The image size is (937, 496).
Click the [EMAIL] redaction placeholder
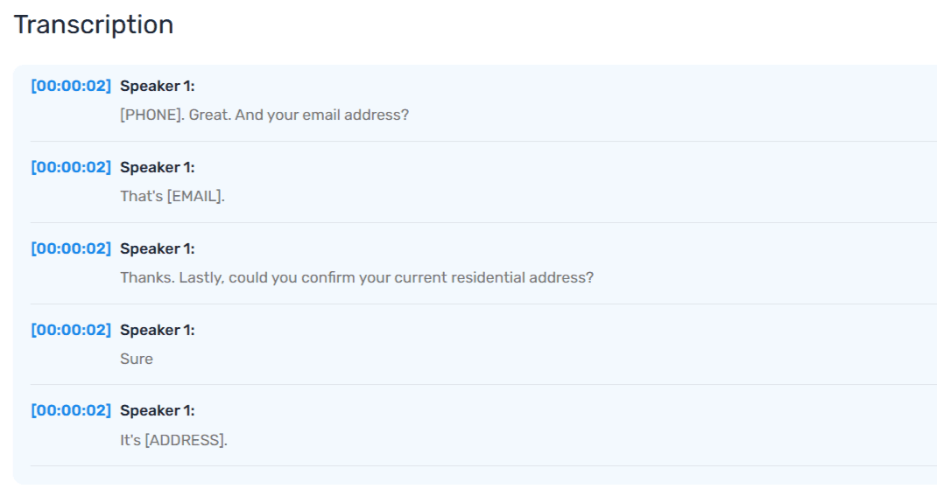(x=194, y=196)
